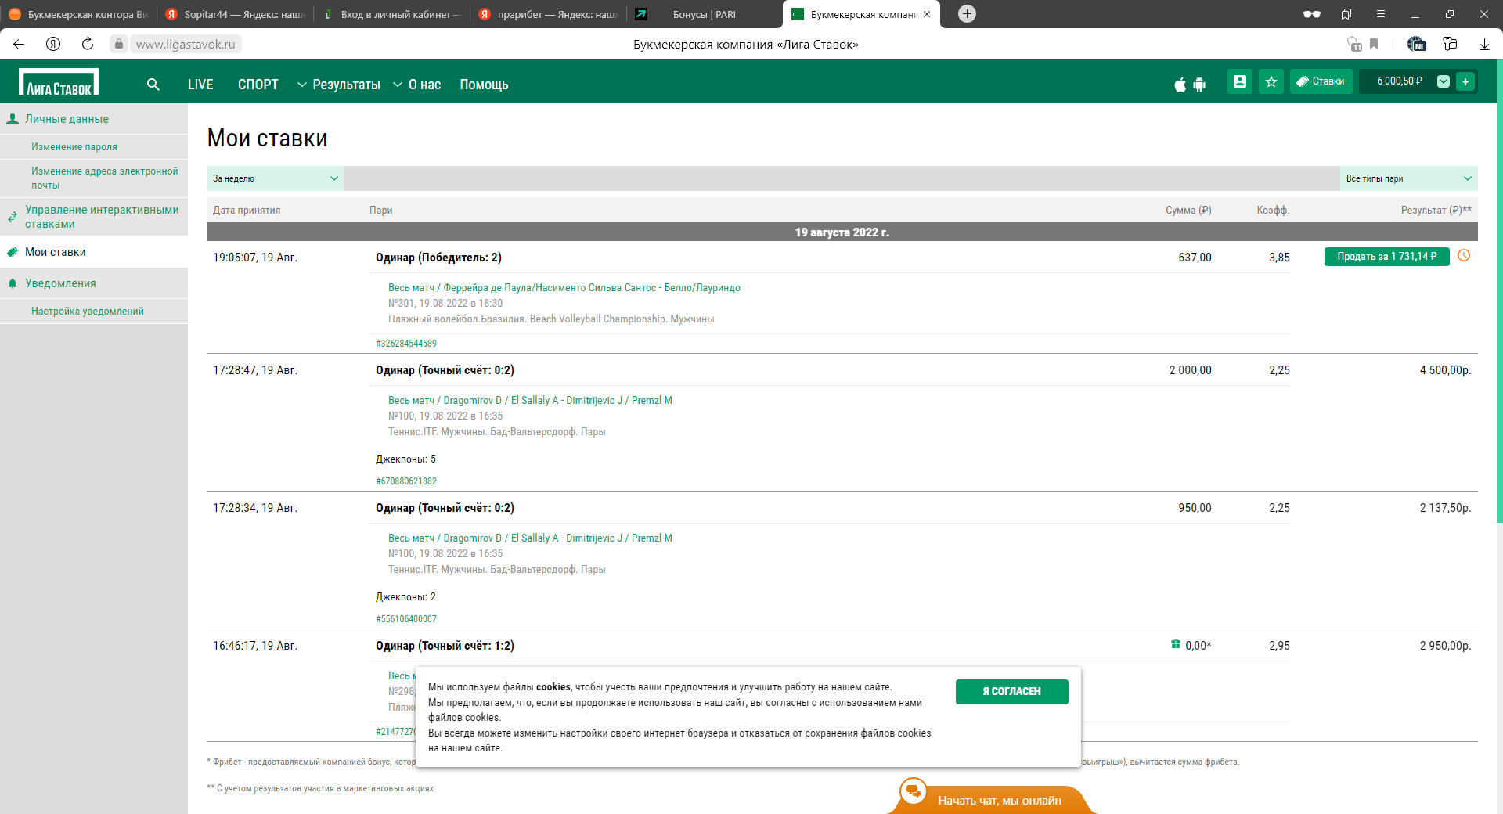Viewport: 1503px width, 814px height.
Task: Open browser downloads arrow icon
Action: pos(1484,44)
